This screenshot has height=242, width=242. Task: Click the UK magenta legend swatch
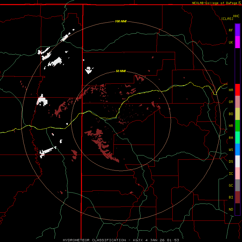tap(237, 42)
